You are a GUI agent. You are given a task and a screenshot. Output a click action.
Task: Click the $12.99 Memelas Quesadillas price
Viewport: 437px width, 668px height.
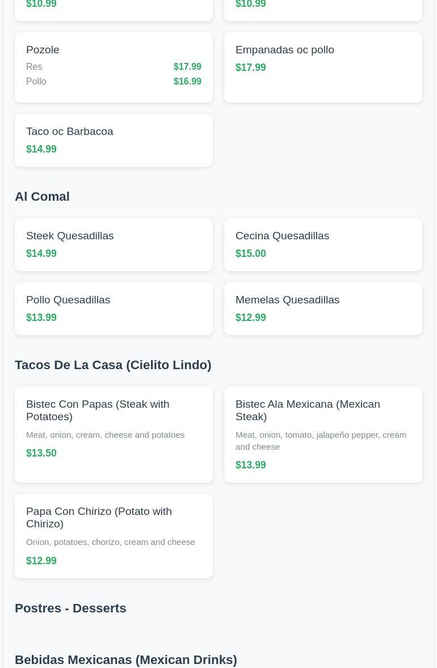[x=251, y=318]
